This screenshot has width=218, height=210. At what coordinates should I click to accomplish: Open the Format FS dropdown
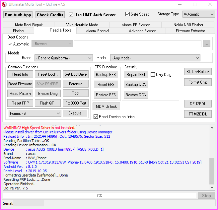point(35,113)
